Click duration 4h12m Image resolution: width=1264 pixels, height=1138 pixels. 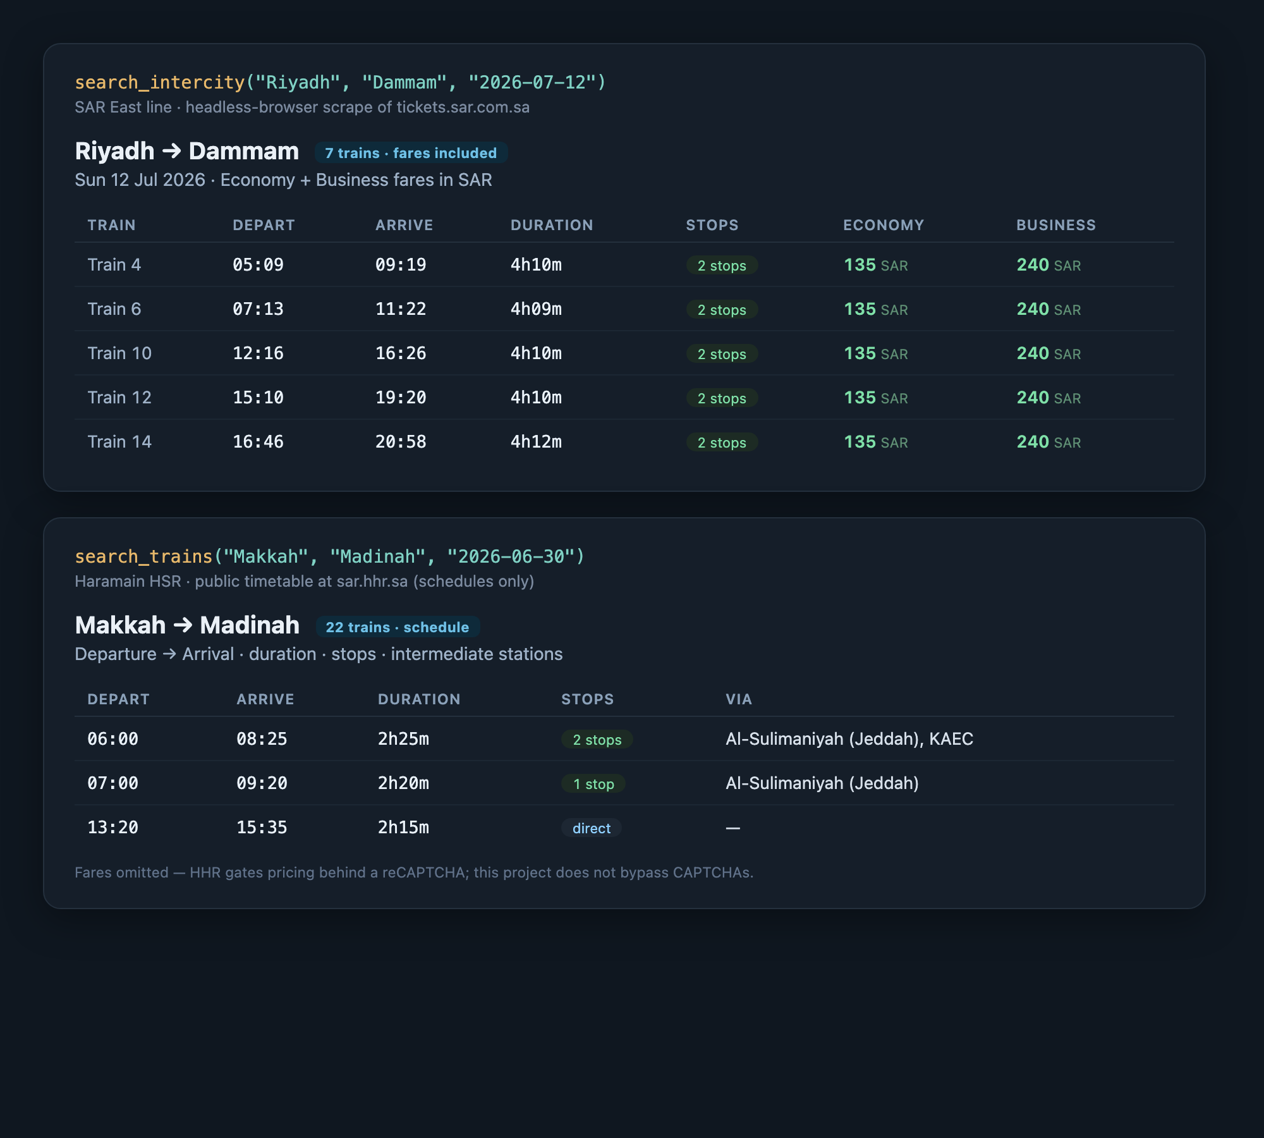coord(536,442)
